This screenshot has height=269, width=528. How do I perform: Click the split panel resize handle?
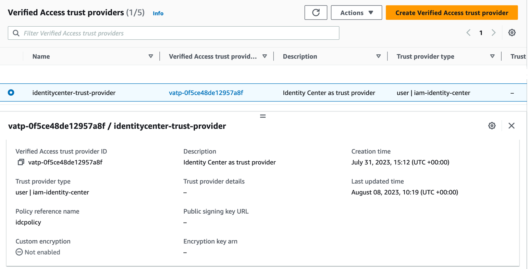263,116
